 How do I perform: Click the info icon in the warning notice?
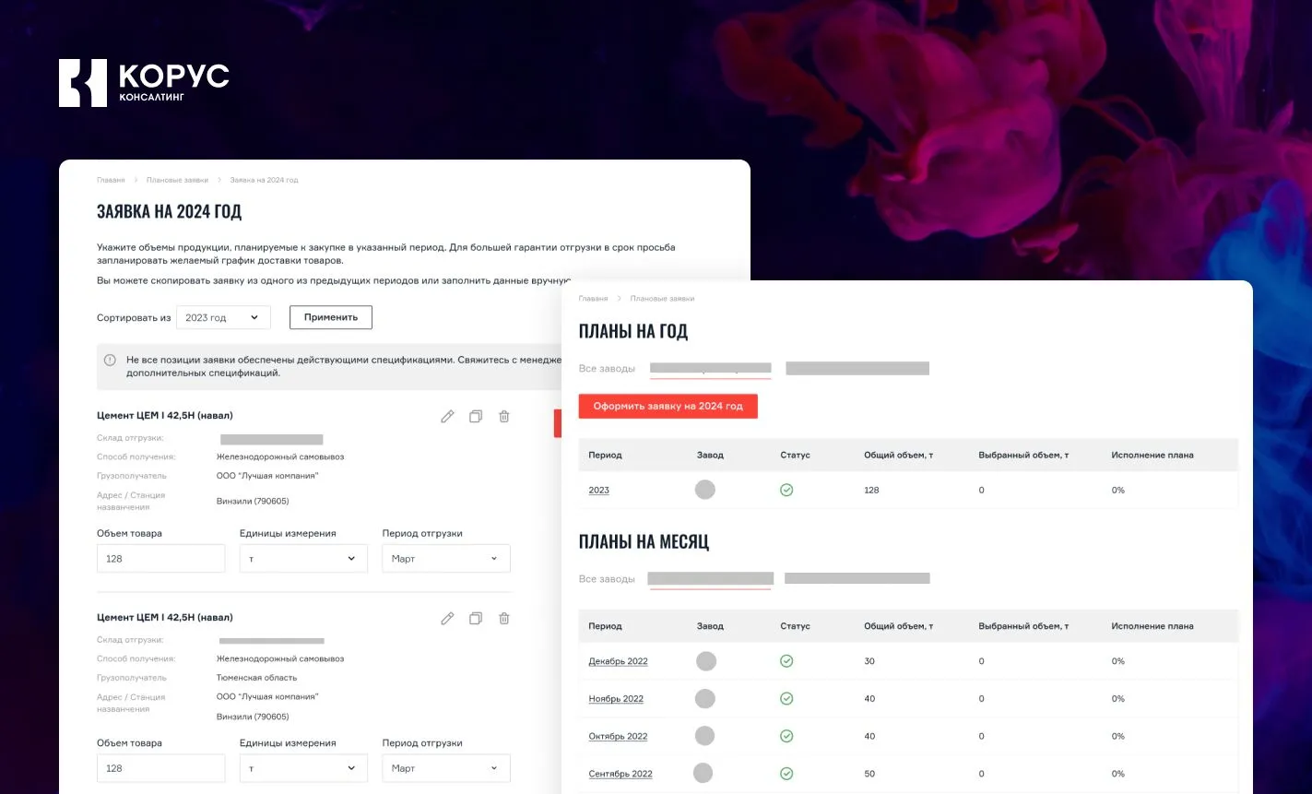[x=110, y=361]
